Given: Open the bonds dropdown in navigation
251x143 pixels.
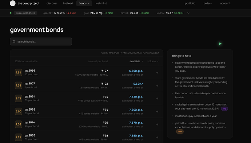Looking at the screenshot, I should 84,3.
